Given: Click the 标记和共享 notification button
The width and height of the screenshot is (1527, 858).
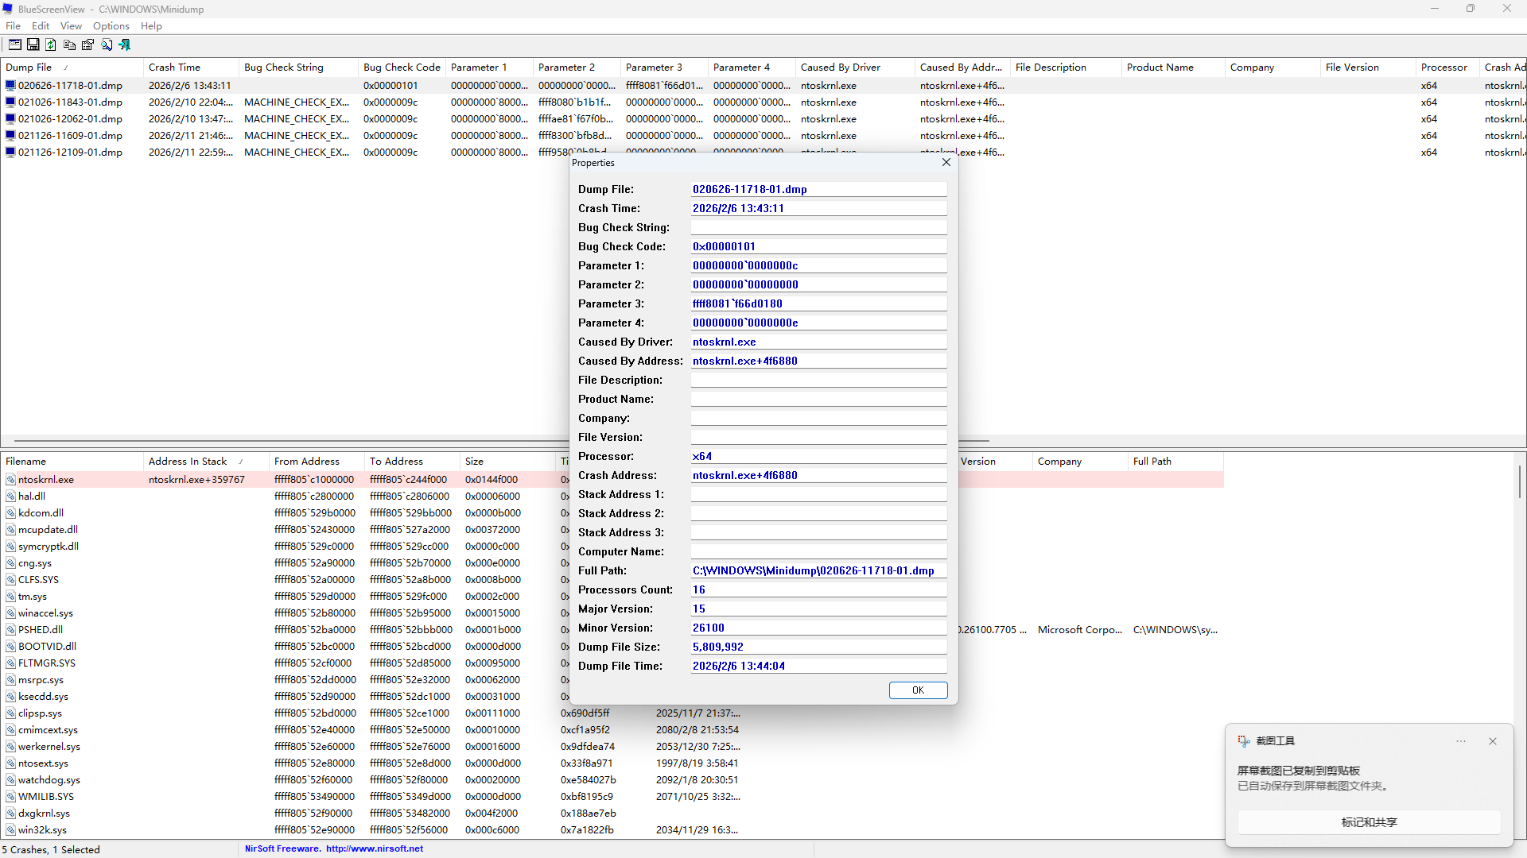Looking at the screenshot, I should pyautogui.click(x=1368, y=822).
